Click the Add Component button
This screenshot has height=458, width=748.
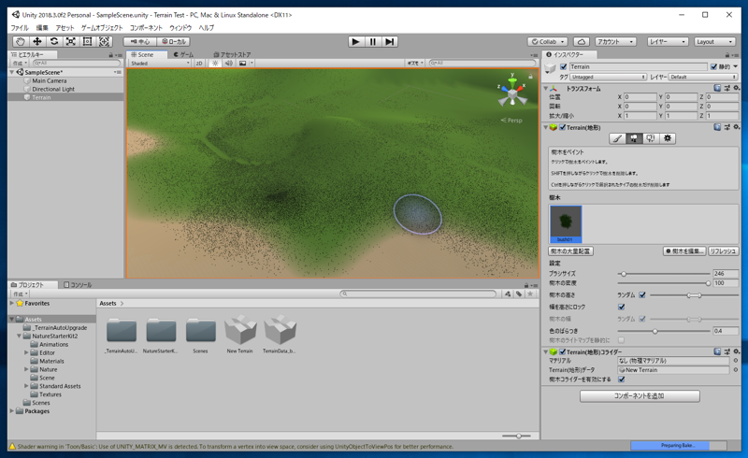pyautogui.click(x=640, y=396)
